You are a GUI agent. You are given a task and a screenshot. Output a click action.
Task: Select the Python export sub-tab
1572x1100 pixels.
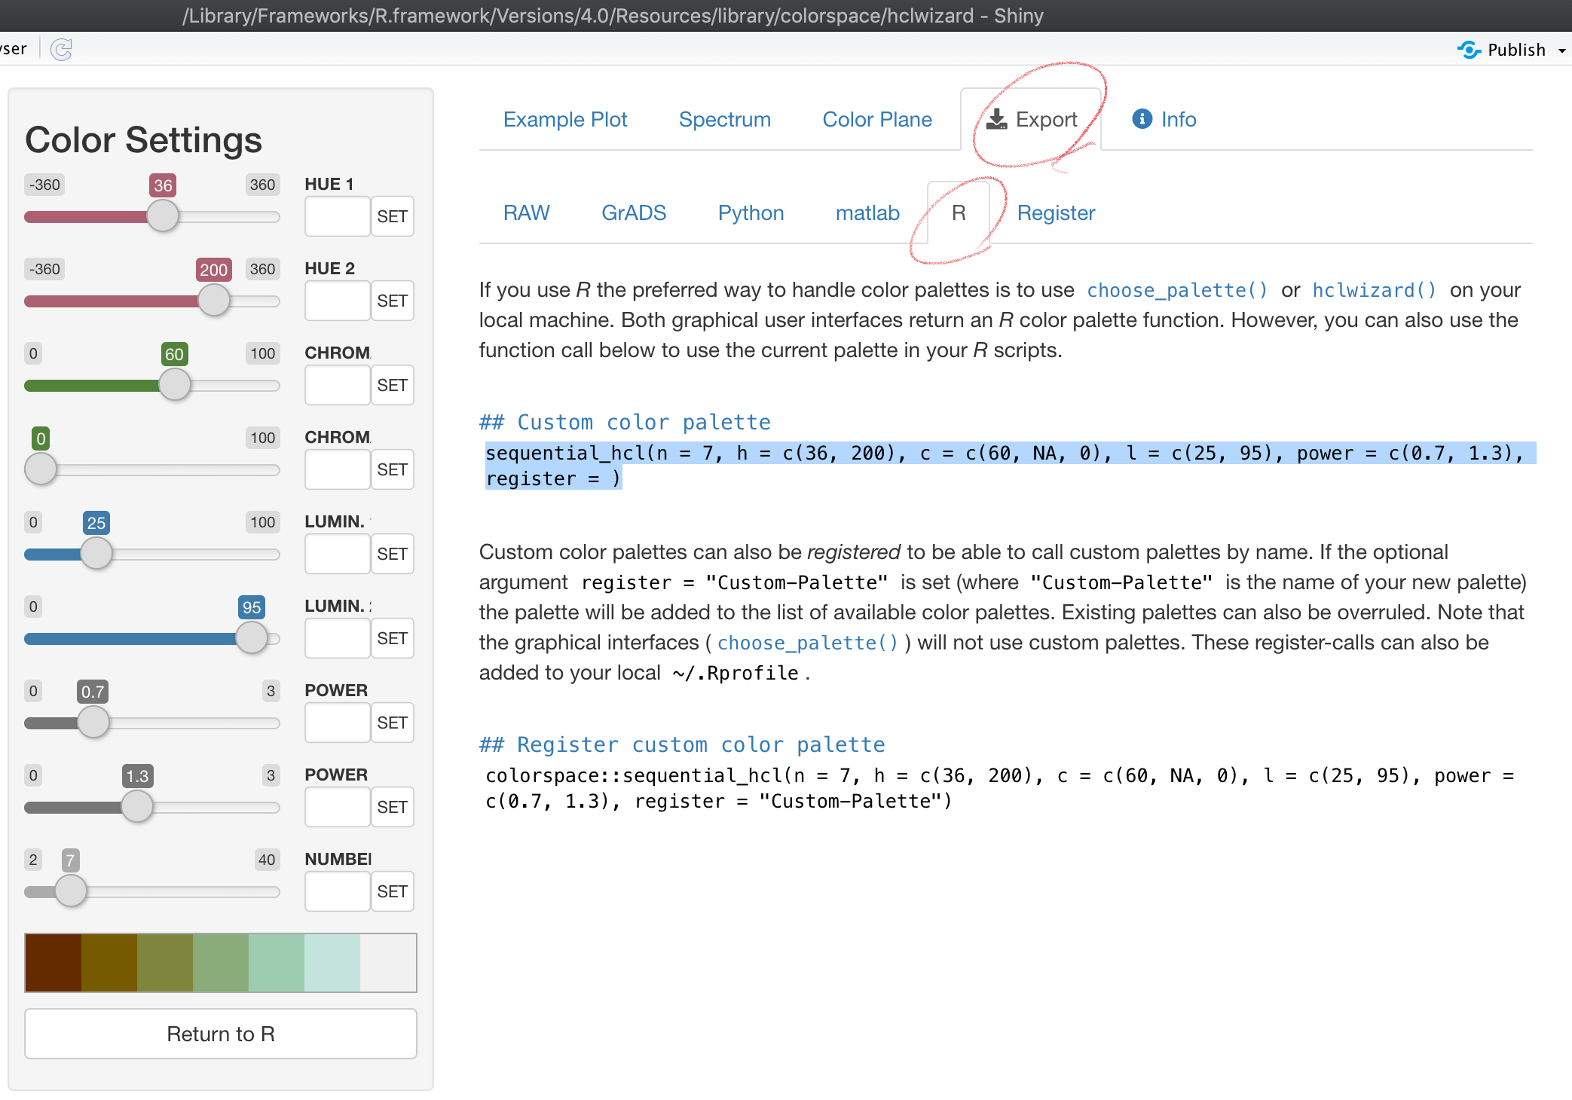click(x=751, y=212)
